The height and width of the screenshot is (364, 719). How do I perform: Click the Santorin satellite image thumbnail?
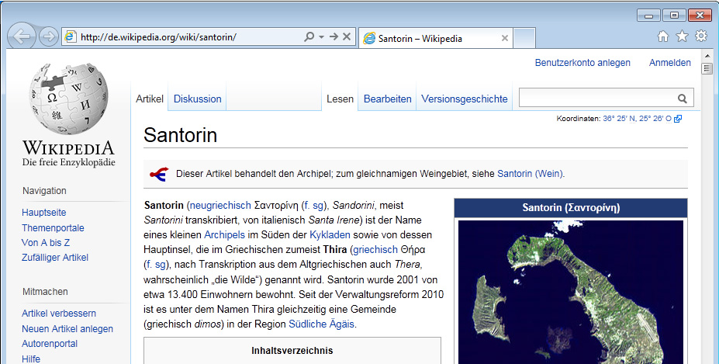tap(570, 292)
